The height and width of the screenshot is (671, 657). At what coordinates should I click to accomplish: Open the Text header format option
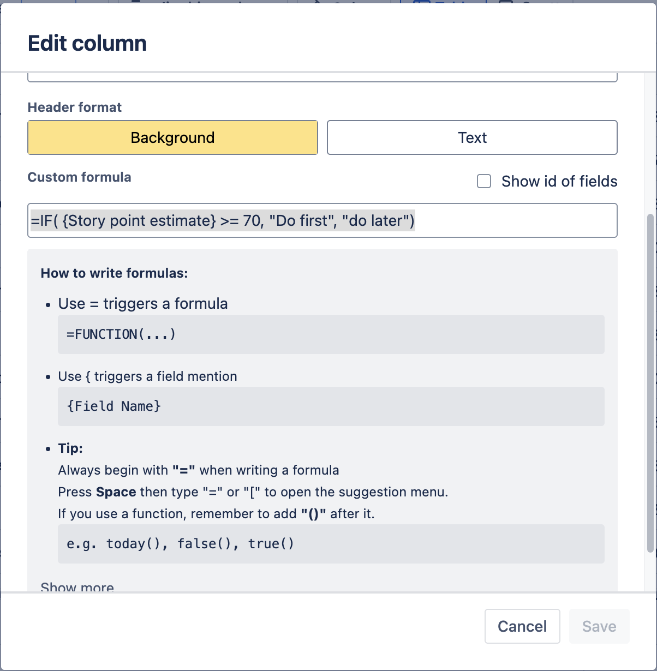tap(472, 137)
